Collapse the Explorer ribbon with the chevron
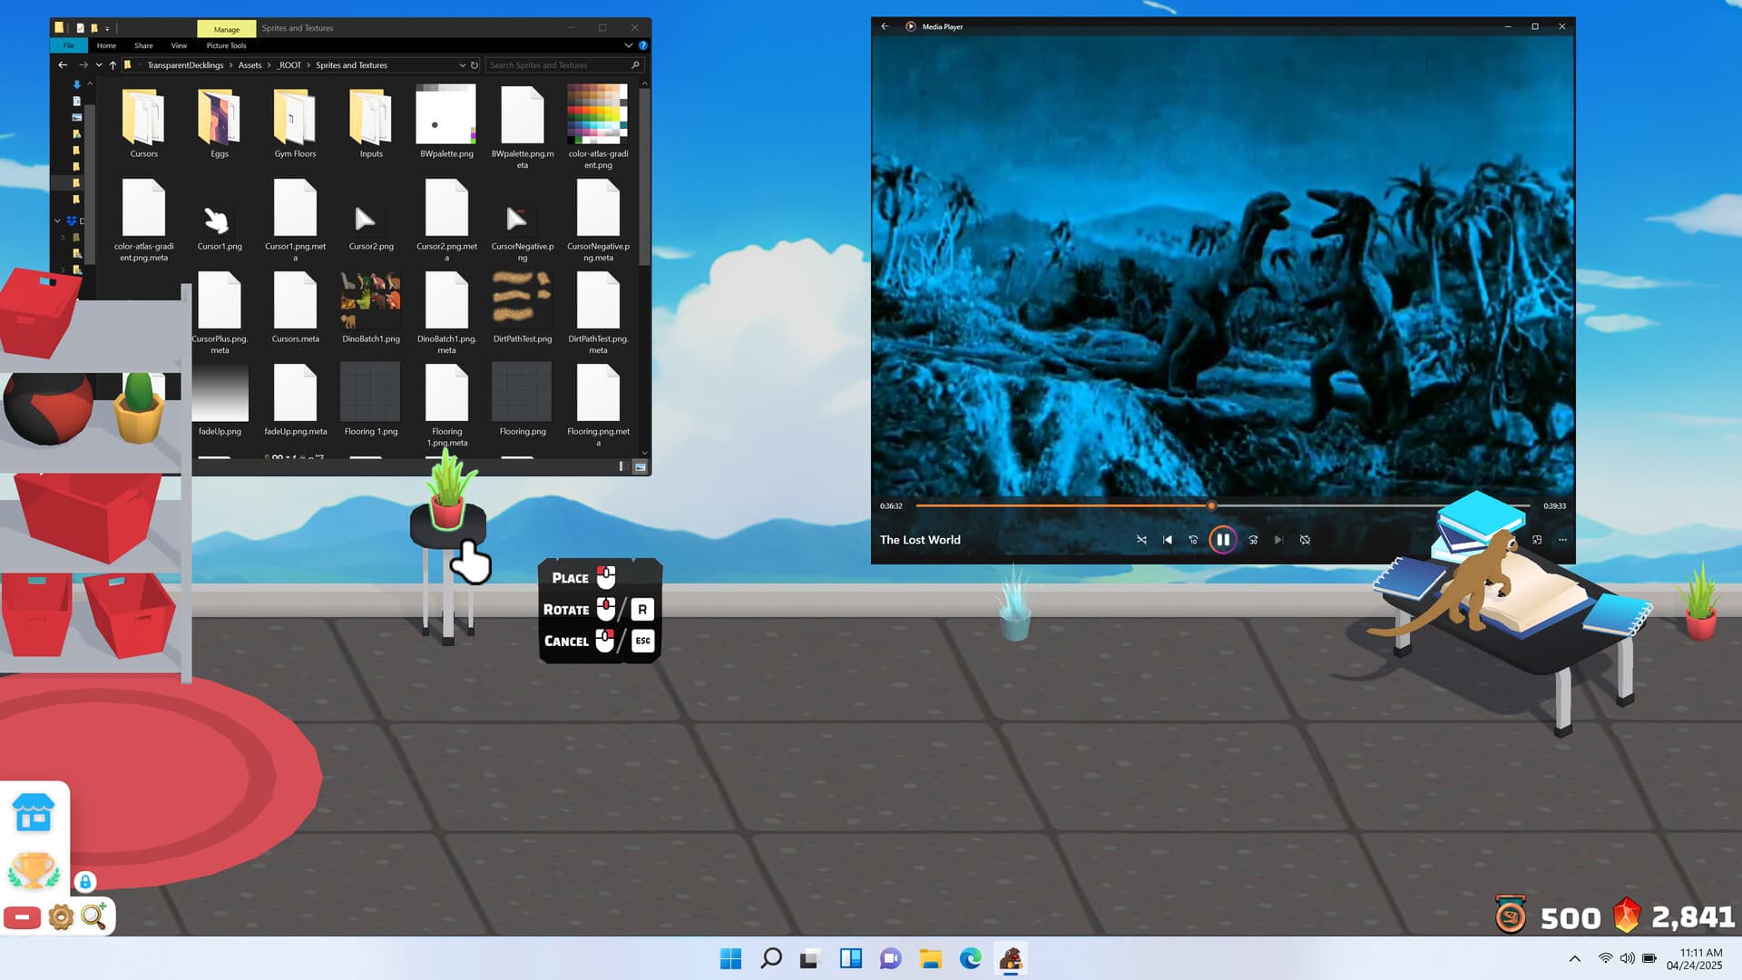This screenshot has height=980, width=1742. [629, 44]
